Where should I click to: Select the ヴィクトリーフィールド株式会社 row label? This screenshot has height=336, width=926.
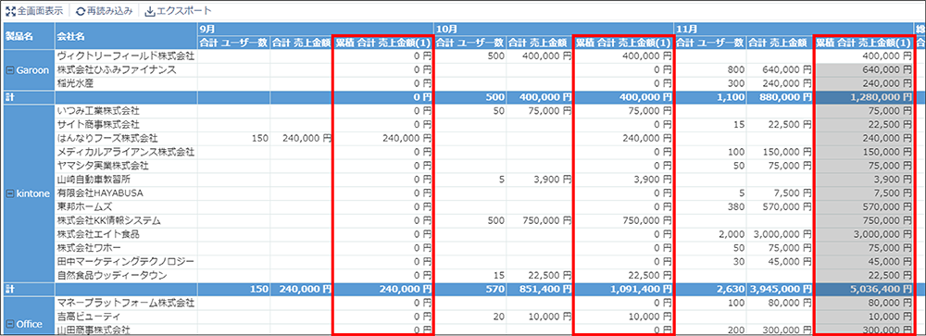coord(126,56)
